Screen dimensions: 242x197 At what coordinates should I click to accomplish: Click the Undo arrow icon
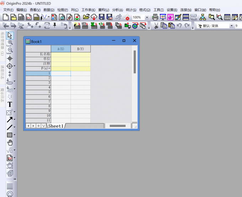pyautogui.click(x=179, y=26)
